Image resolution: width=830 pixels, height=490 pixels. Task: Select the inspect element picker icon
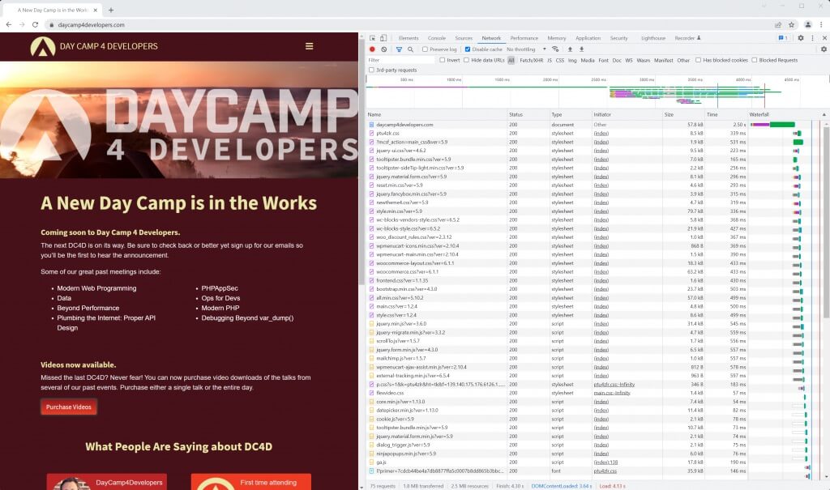pyautogui.click(x=373, y=38)
